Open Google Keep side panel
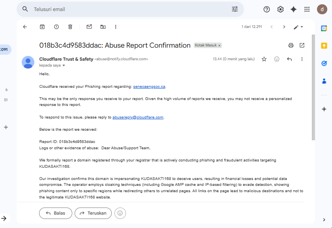Image resolution: width=332 pixels, height=228 pixels. coord(324,46)
